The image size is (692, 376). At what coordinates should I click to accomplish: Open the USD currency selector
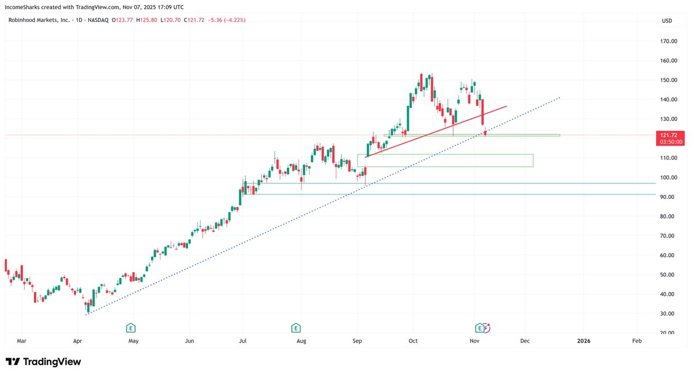pos(667,21)
